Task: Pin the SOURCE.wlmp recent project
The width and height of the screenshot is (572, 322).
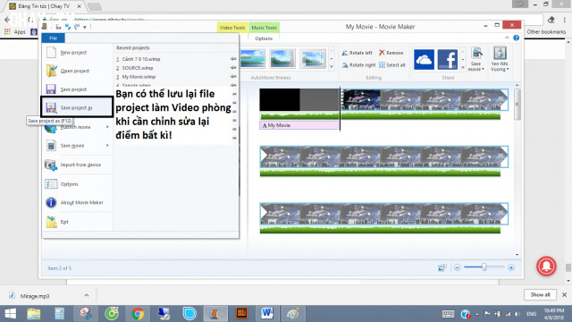Action: 233,68
